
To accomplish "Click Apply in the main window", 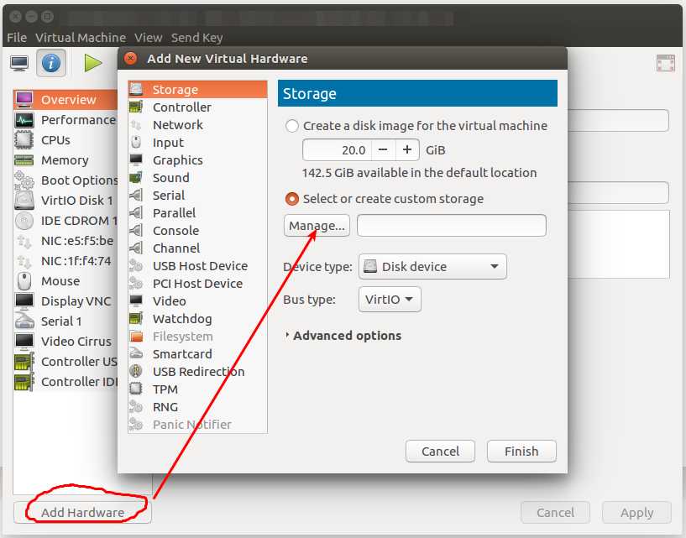I will pyautogui.click(x=636, y=512).
